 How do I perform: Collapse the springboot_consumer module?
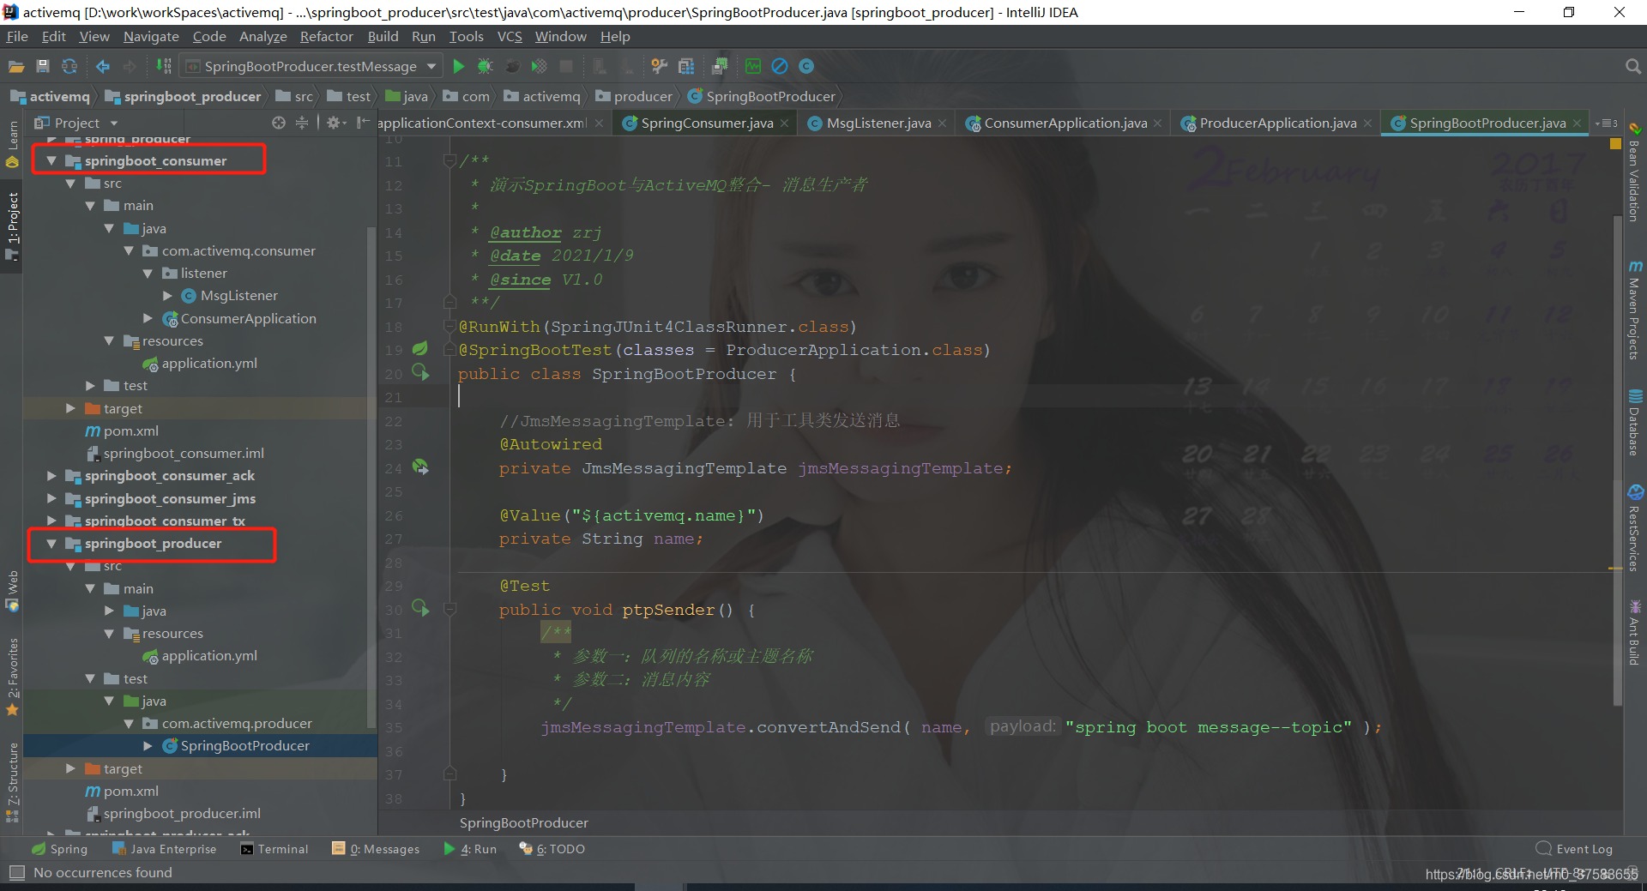pyautogui.click(x=51, y=160)
